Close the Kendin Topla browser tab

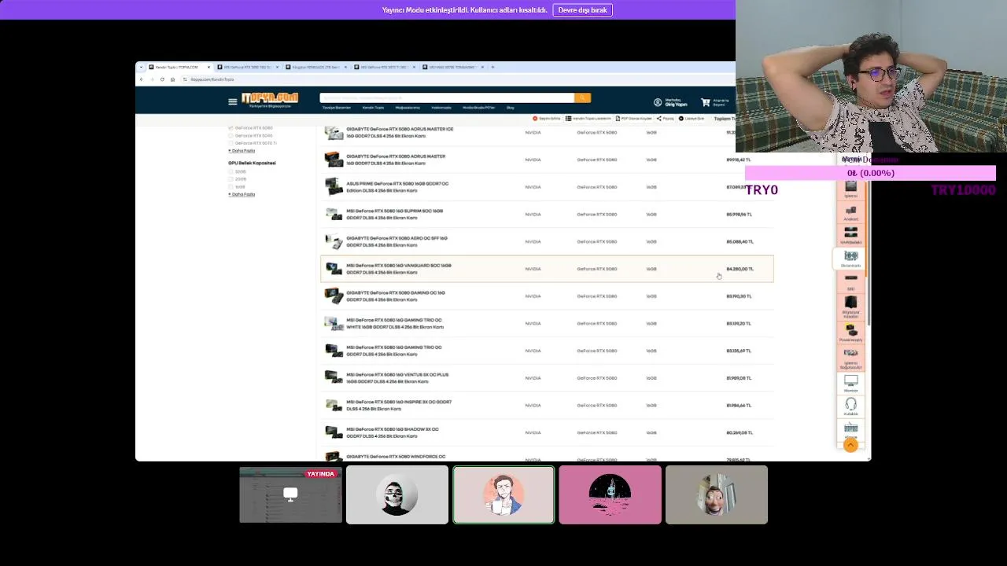208,67
